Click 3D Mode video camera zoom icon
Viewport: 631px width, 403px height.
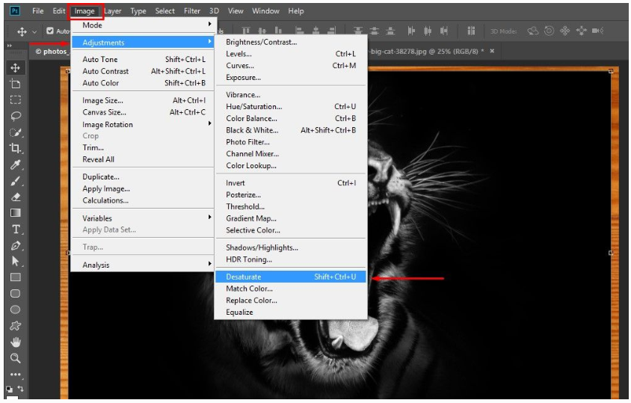(x=597, y=31)
